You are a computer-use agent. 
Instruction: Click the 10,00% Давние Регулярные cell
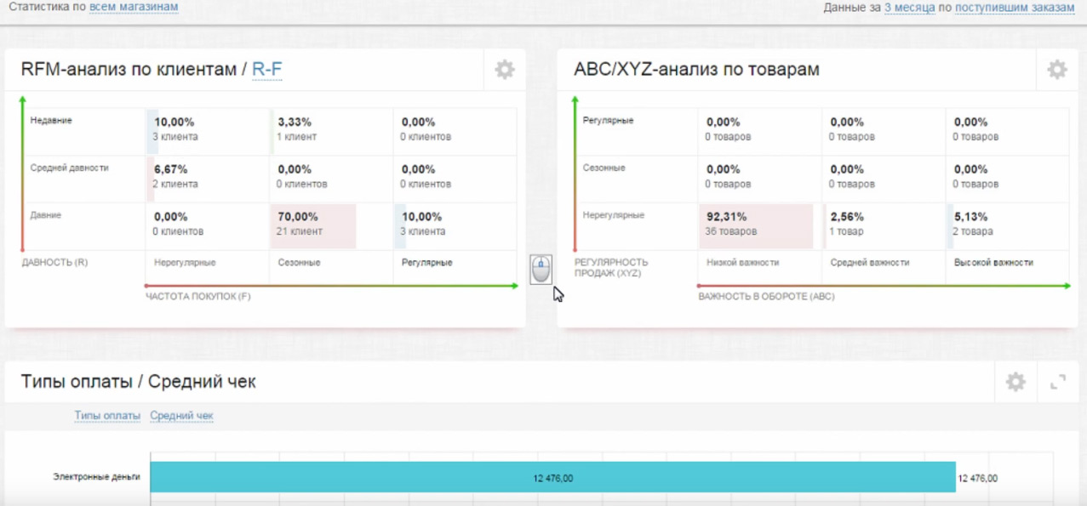coord(454,225)
